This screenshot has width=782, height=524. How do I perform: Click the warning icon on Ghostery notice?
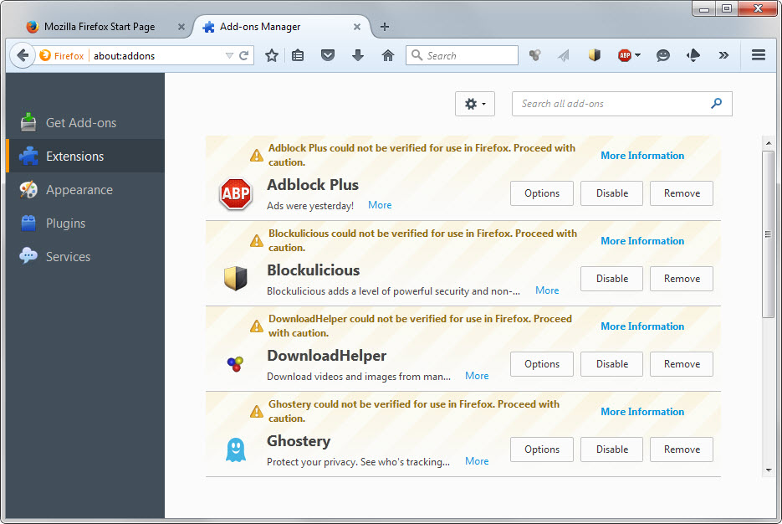256,412
